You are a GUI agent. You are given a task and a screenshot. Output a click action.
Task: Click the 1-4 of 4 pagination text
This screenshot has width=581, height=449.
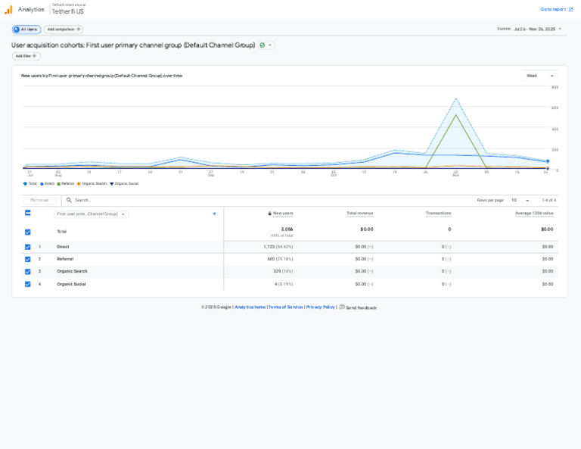click(x=548, y=200)
